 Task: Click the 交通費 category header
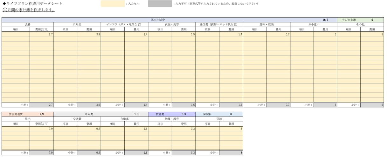77,119
